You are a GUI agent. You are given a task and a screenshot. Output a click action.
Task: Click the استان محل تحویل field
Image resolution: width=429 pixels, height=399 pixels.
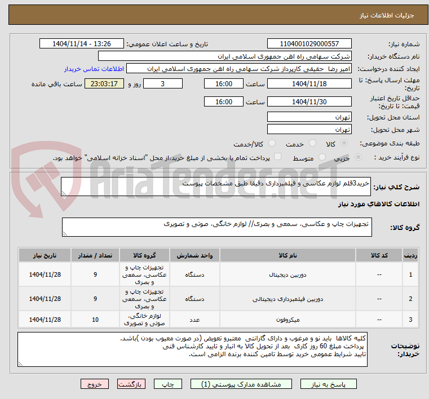point(309,117)
